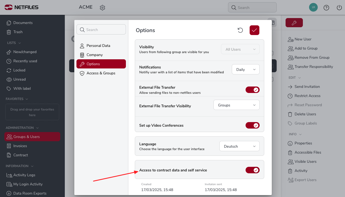This screenshot has height=197, width=345.
Task: Open Activity in right panel
Action: tap(298, 171)
